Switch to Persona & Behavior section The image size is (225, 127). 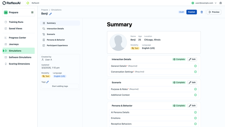[x=60, y=40]
